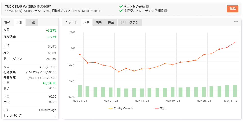The width and height of the screenshot is (243, 122).
Task: Toggle Equity Growth legend series
Action: [x=121, y=109]
